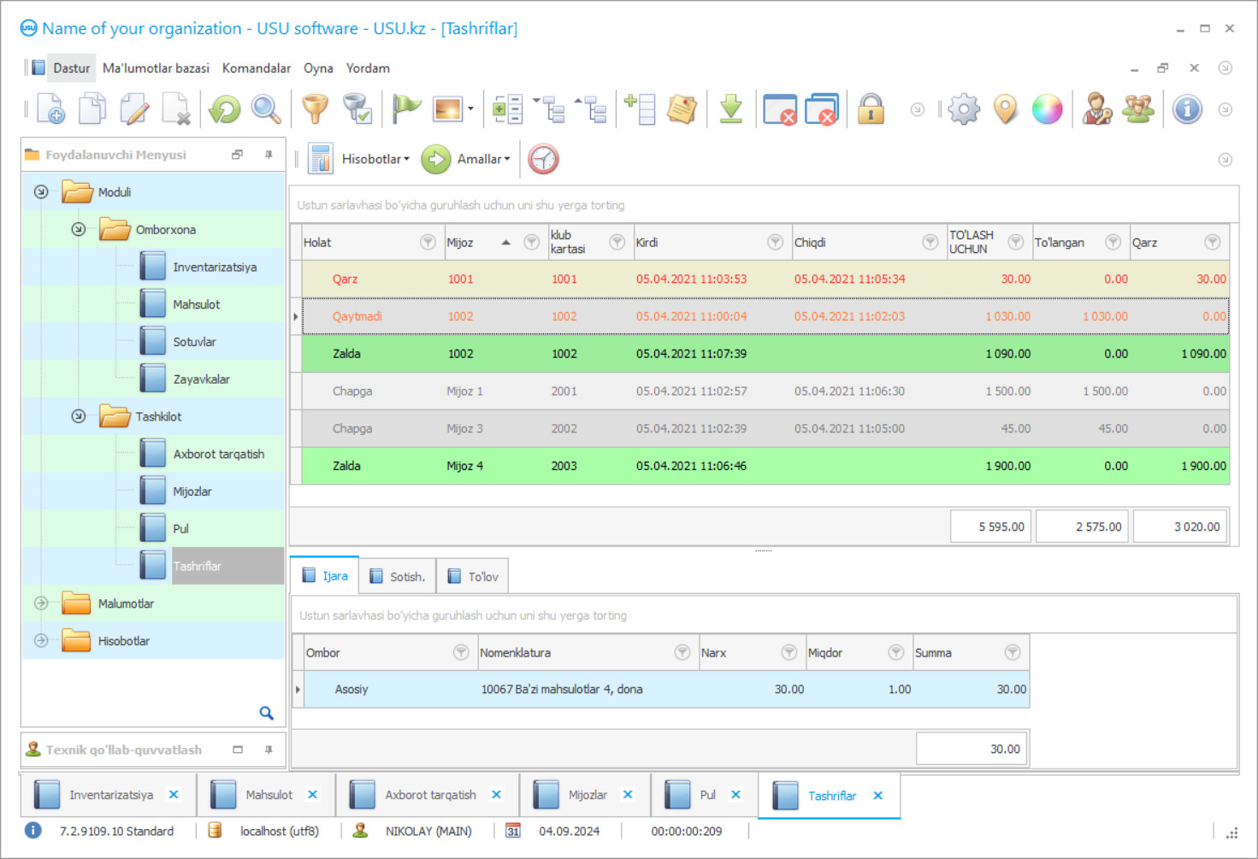Open the Amallar actions button
The height and width of the screenshot is (859, 1258).
(482, 159)
